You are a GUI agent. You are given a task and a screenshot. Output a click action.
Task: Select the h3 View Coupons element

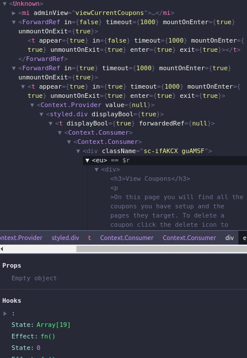coord(150,179)
